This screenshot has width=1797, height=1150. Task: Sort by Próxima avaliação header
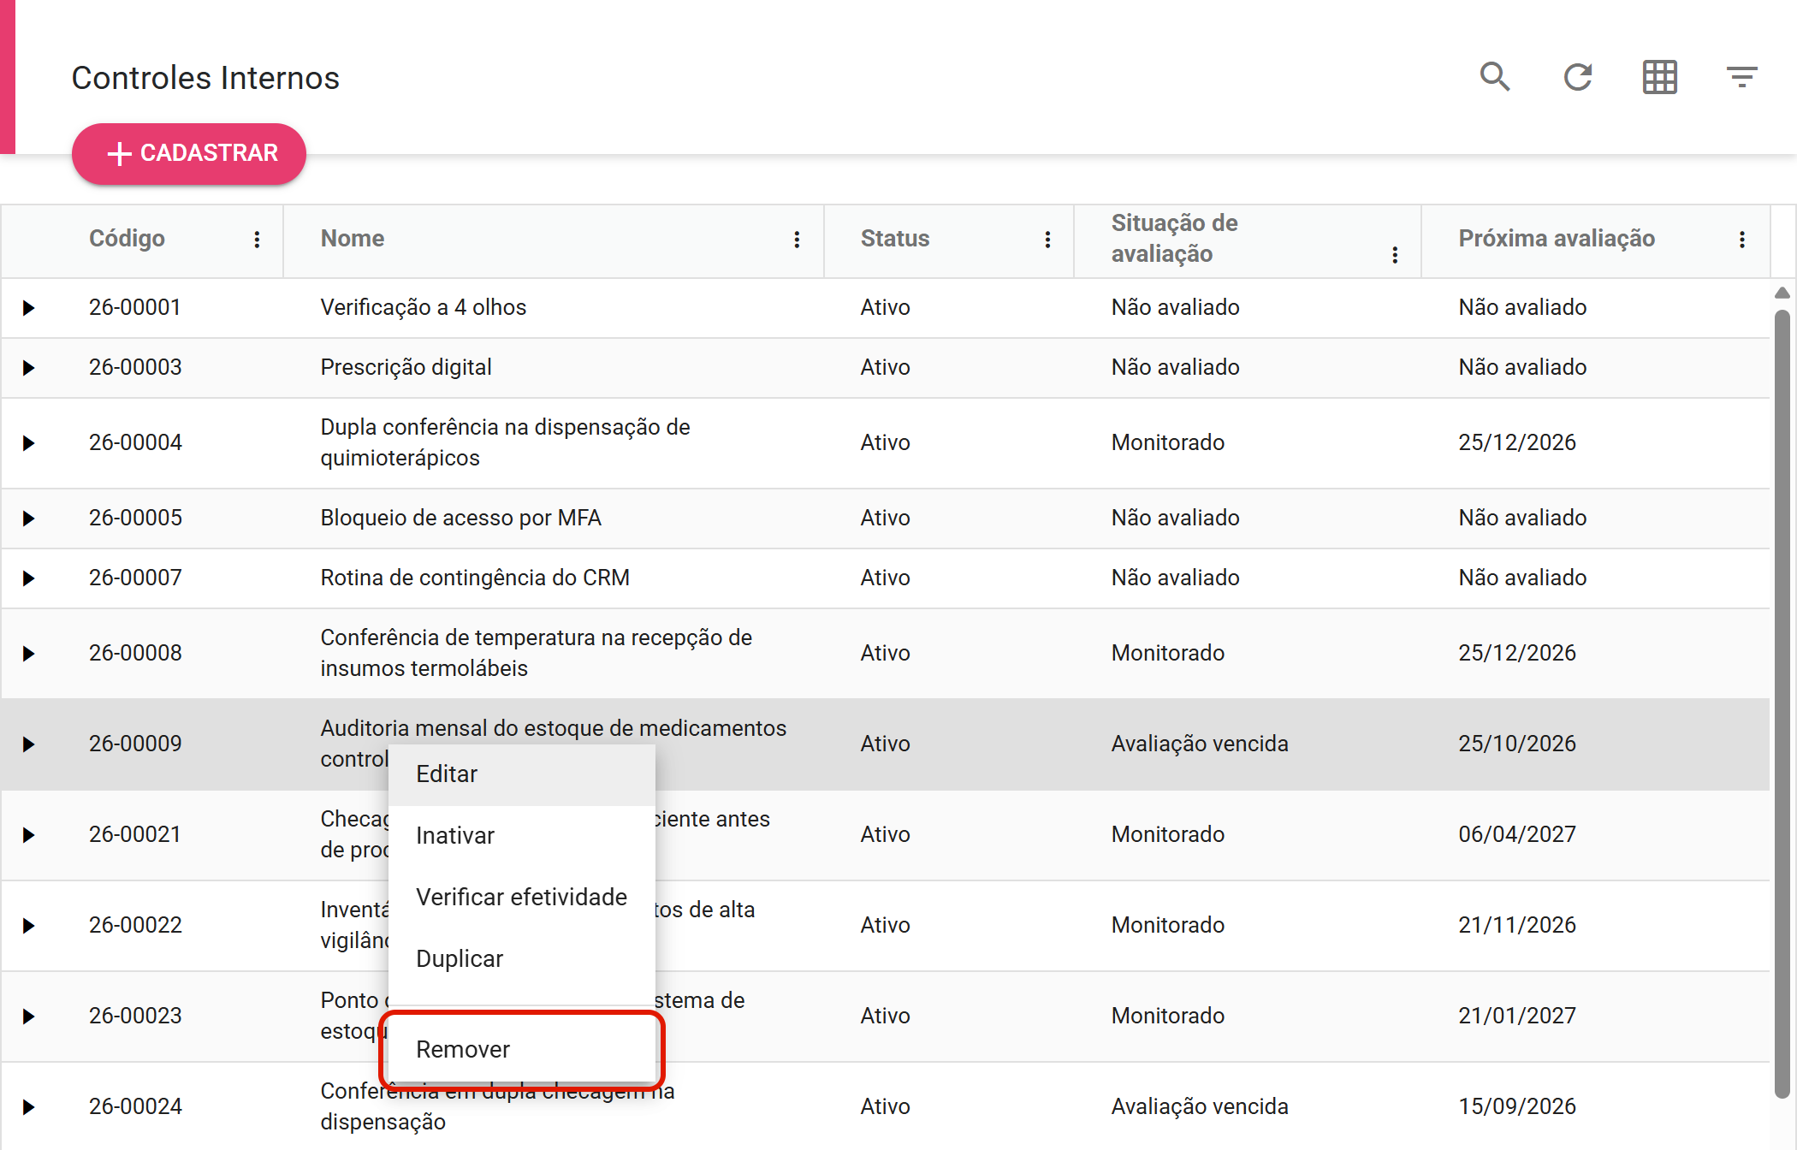[x=1557, y=239]
